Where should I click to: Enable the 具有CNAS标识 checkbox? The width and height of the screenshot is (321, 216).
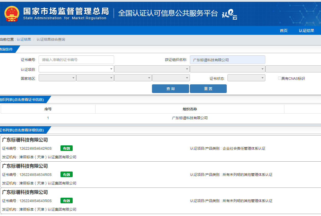pos(280,78)
